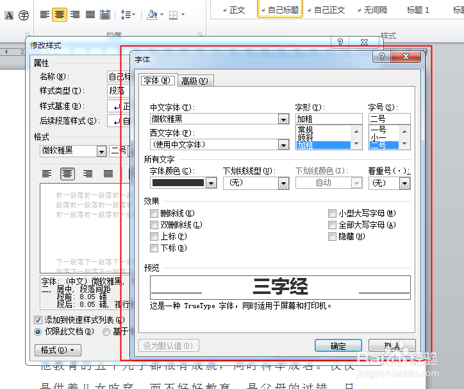Screen dimensions: 464x389
Task: Open paragraph group dialog launcher
Action: click(x=201, y=35)
